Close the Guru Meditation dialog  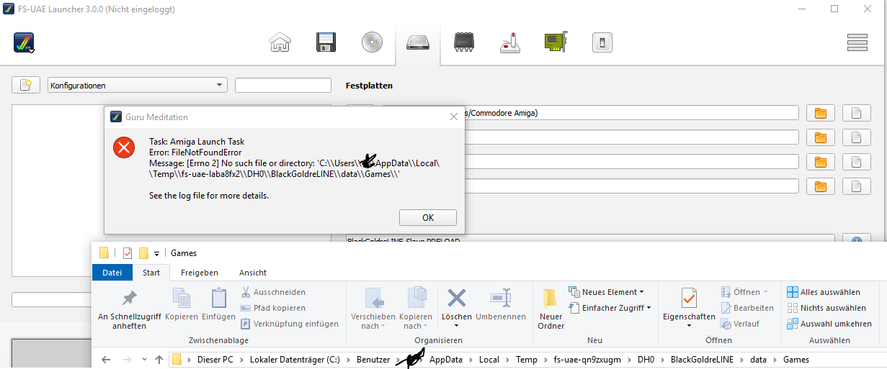(x=453, y=117)
